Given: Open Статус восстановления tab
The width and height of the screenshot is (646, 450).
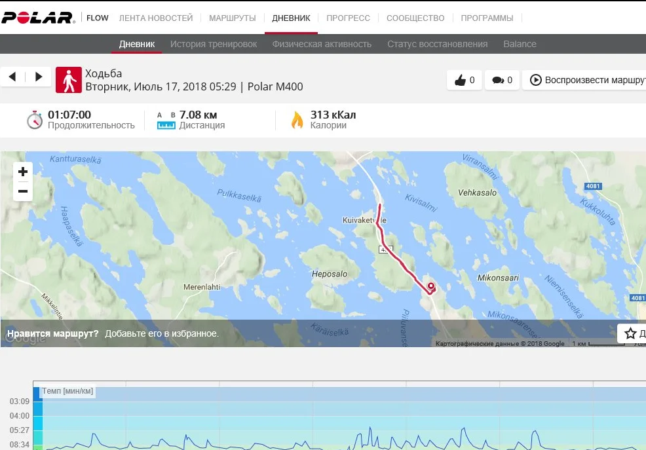Looking at the screenshot, I should [x=437, y=44].
